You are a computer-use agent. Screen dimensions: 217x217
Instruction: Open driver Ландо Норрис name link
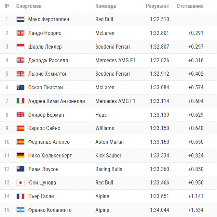(x=45, y=33)
